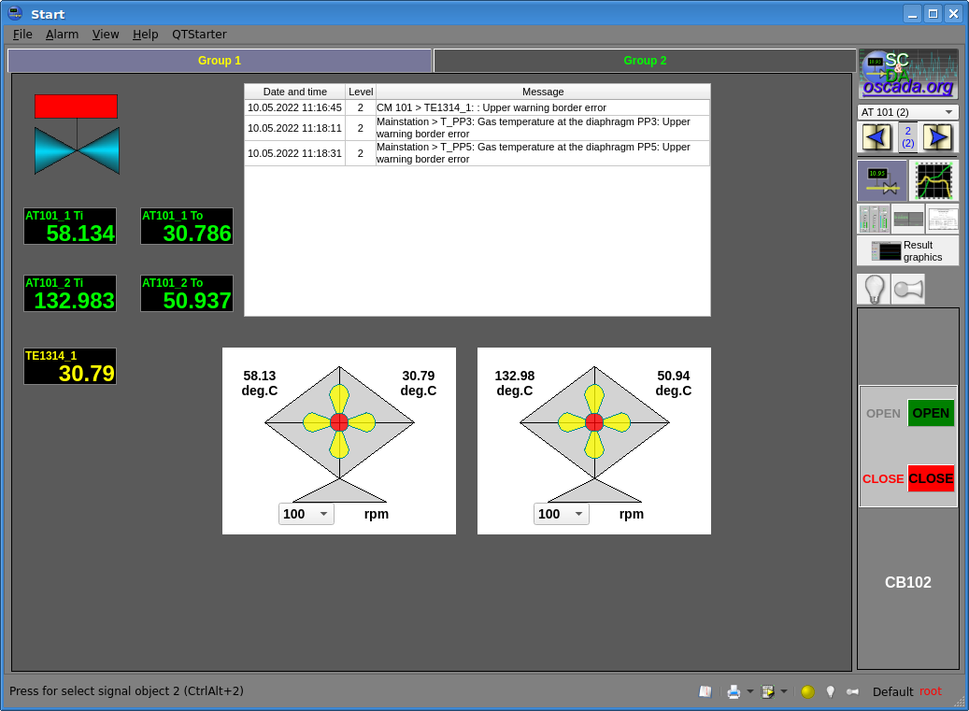
Task: Expand the right fan's 100 rpm dropdown
Action: [x=561, y=514]
